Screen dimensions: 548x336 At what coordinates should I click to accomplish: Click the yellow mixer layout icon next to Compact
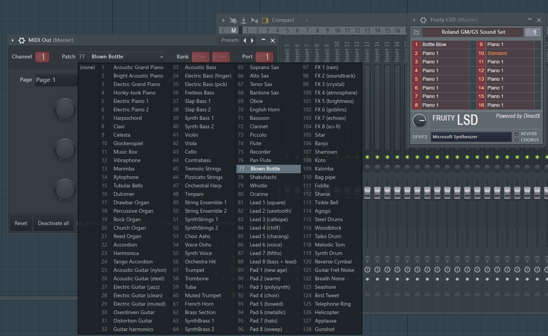click(x=265, y=20)
